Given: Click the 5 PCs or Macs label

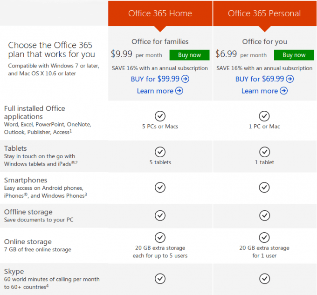Looking at the screenshot, I should pyautogui.click(x=160, y=126).
